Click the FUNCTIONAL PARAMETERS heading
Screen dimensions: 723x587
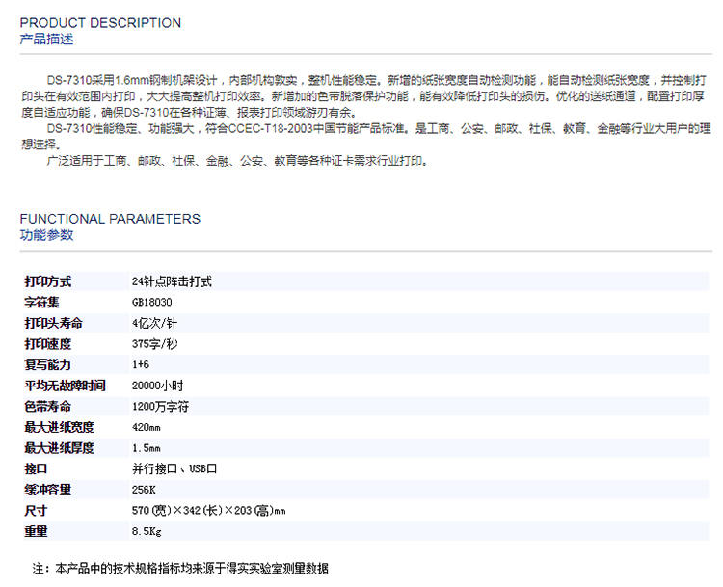(x=110, y=219)
